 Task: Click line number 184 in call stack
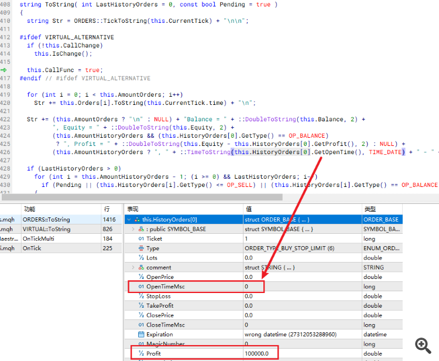108,239
